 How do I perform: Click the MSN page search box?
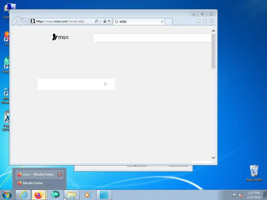152,38
